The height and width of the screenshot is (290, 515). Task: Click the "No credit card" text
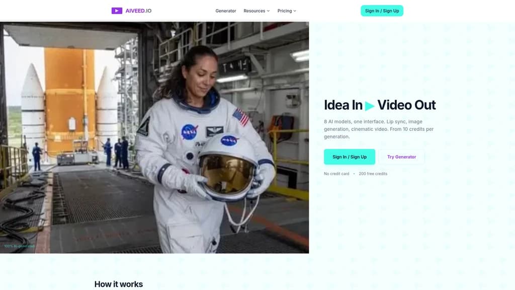336,174
